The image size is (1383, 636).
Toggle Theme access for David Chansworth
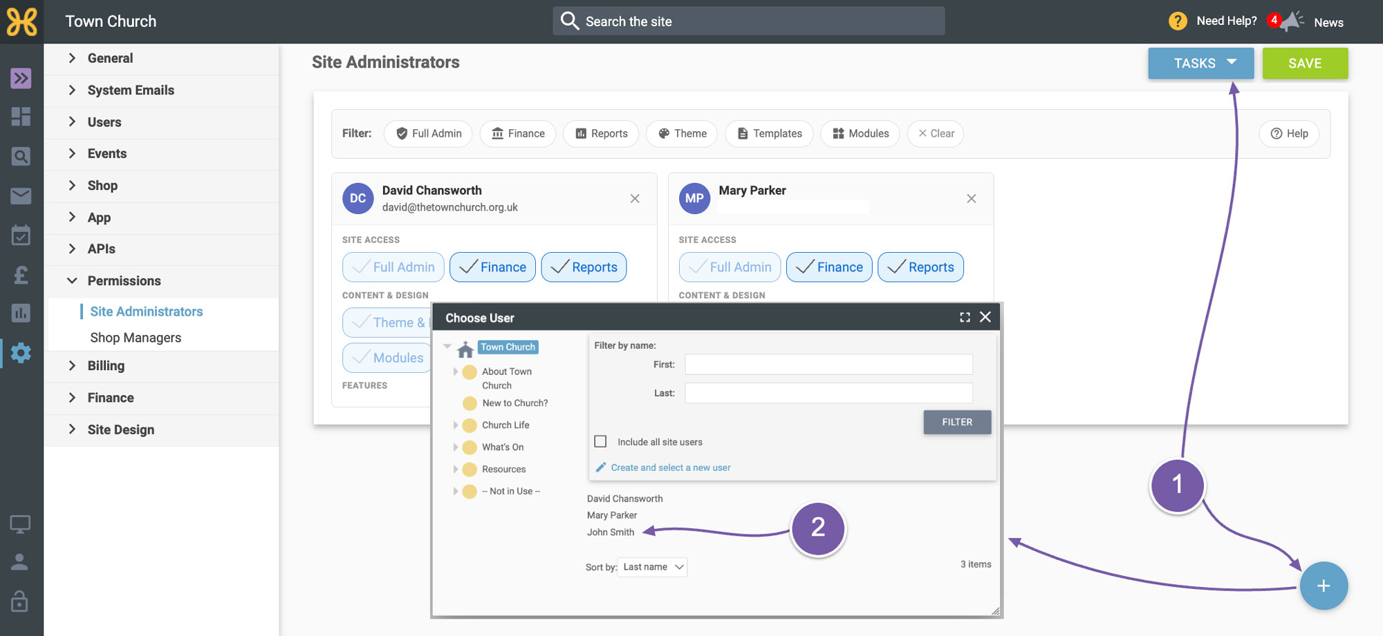pyautogui.click(x=387, y=322)
